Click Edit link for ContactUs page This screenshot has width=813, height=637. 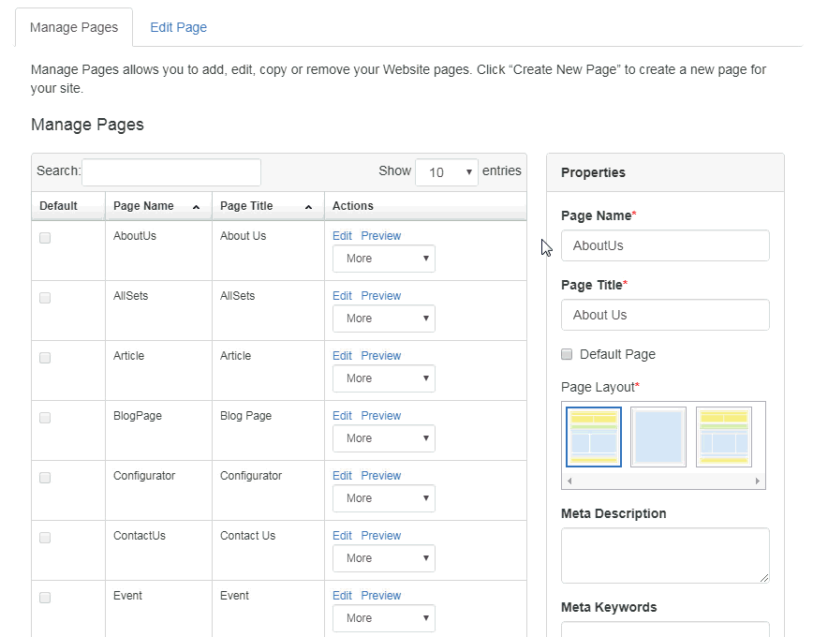point(342,535)
